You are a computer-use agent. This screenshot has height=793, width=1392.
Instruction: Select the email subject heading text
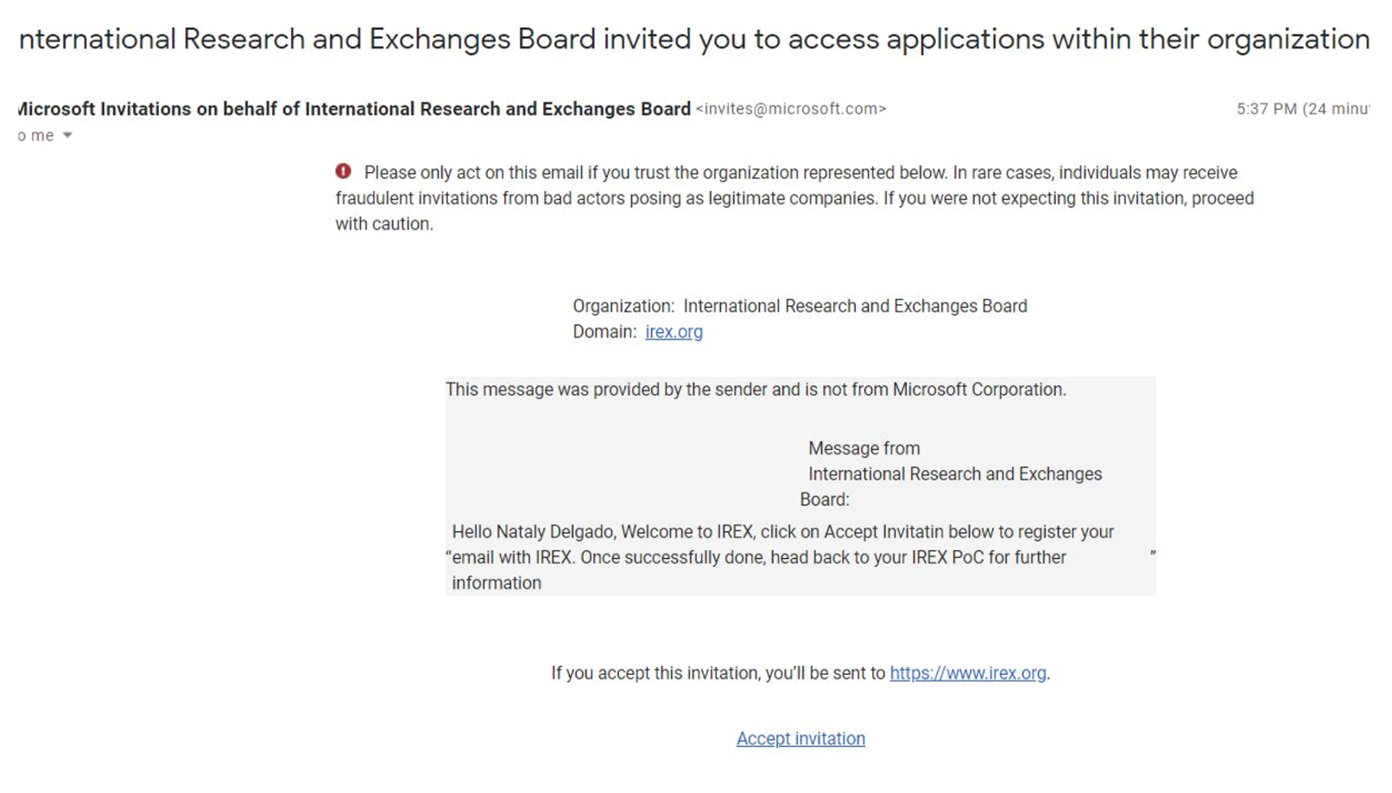click(x=694, y=39)
